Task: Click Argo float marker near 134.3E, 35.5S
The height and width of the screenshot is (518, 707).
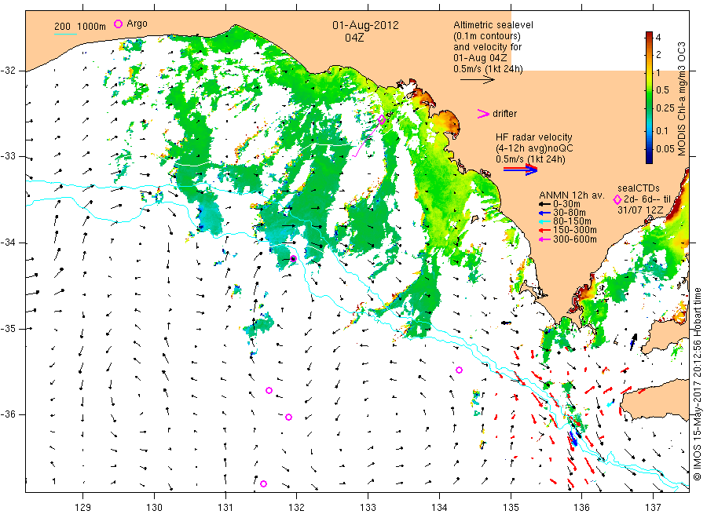Action: coord(459,370)
